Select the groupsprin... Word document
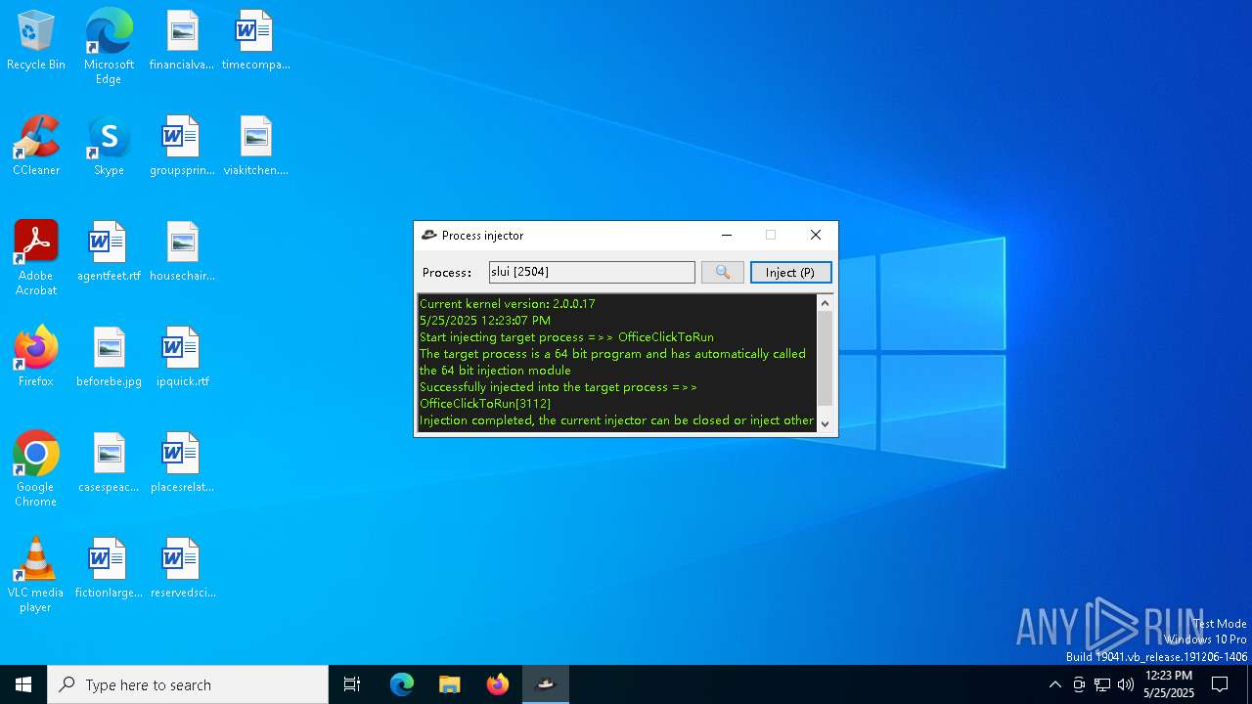 tap(182, 147)
